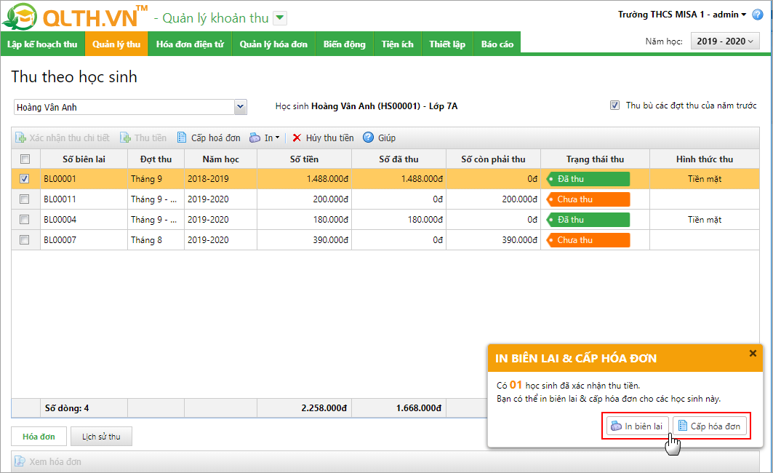This screenshot has width=773, height=473.
Task: Click the In biên lai popup button
Action: 636,426
